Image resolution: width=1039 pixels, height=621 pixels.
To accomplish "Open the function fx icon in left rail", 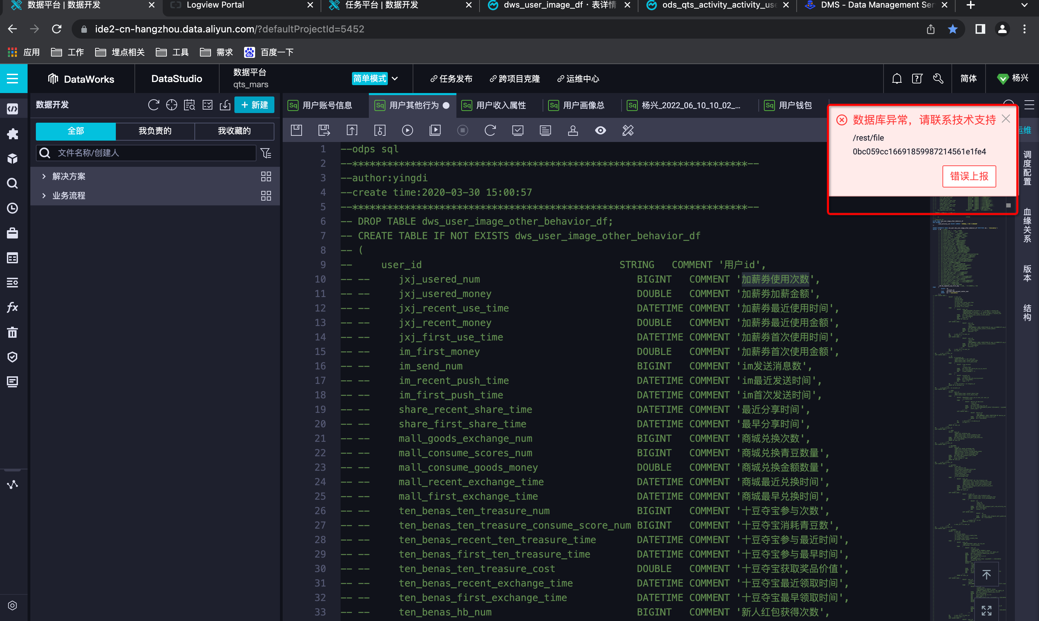I will [x=12, y=307].
